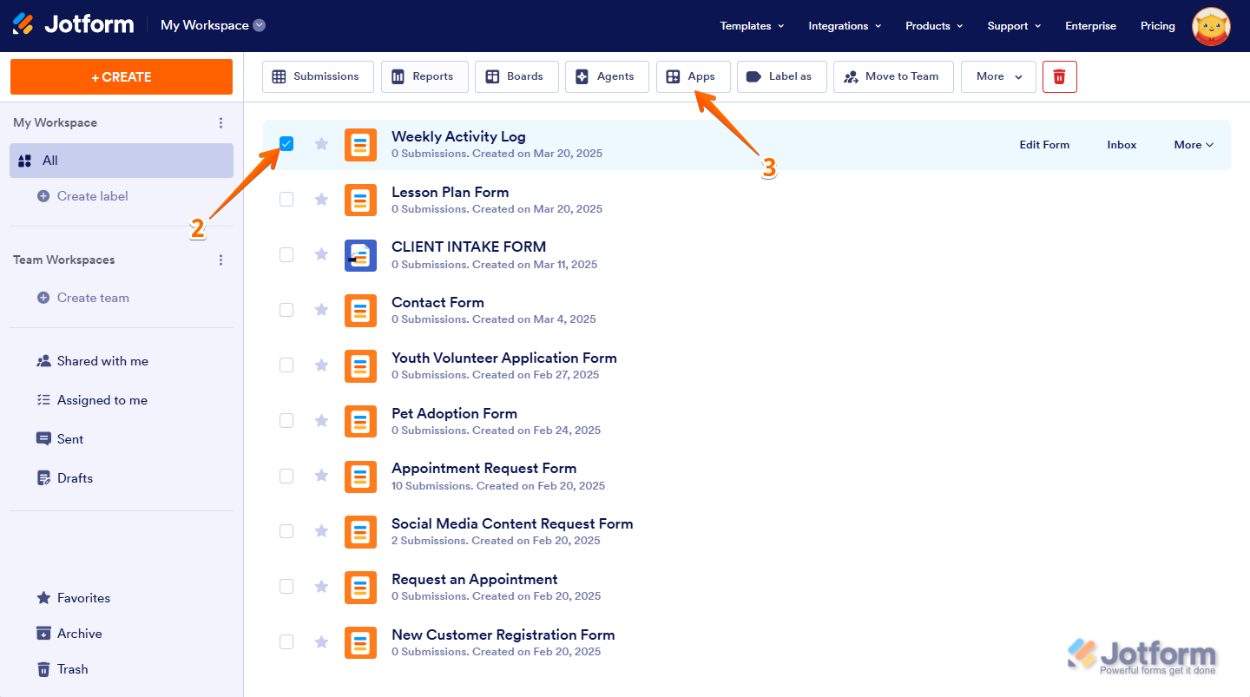This screenshot has height=697, width=1250.
Task: Click the red trash delete icon in toolbar
Action: tap(1059, 76)
